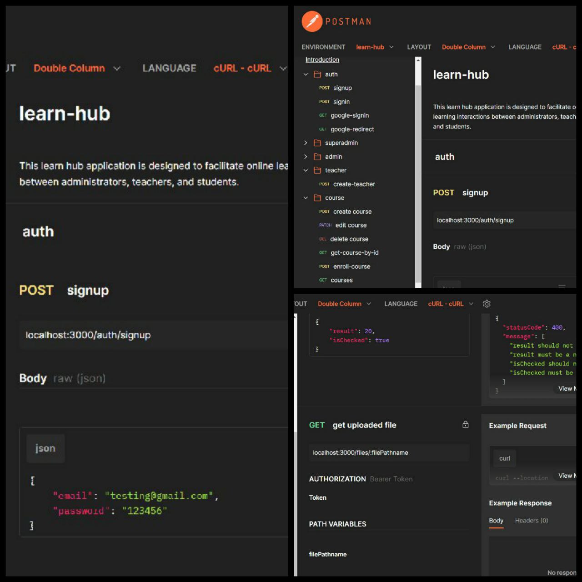Click the learn-hub title in the sidebar panel
Screen dimensions: 582x582
[x=461, y=75]
